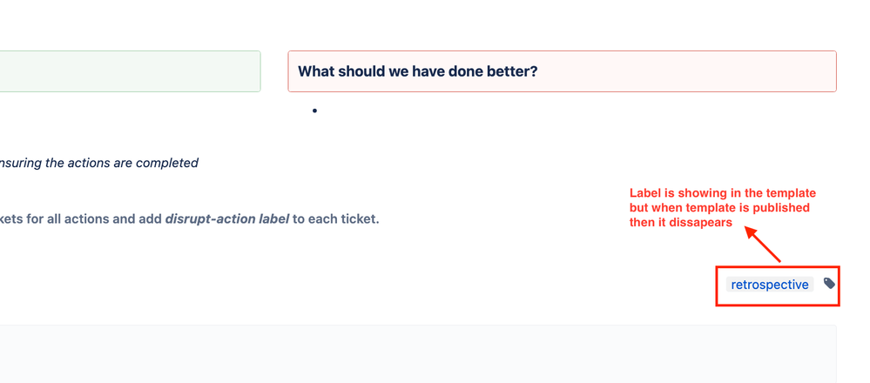Select the bold italic 'disrupt-action label' text
This screenshot has width=870, height=383.
227,218
